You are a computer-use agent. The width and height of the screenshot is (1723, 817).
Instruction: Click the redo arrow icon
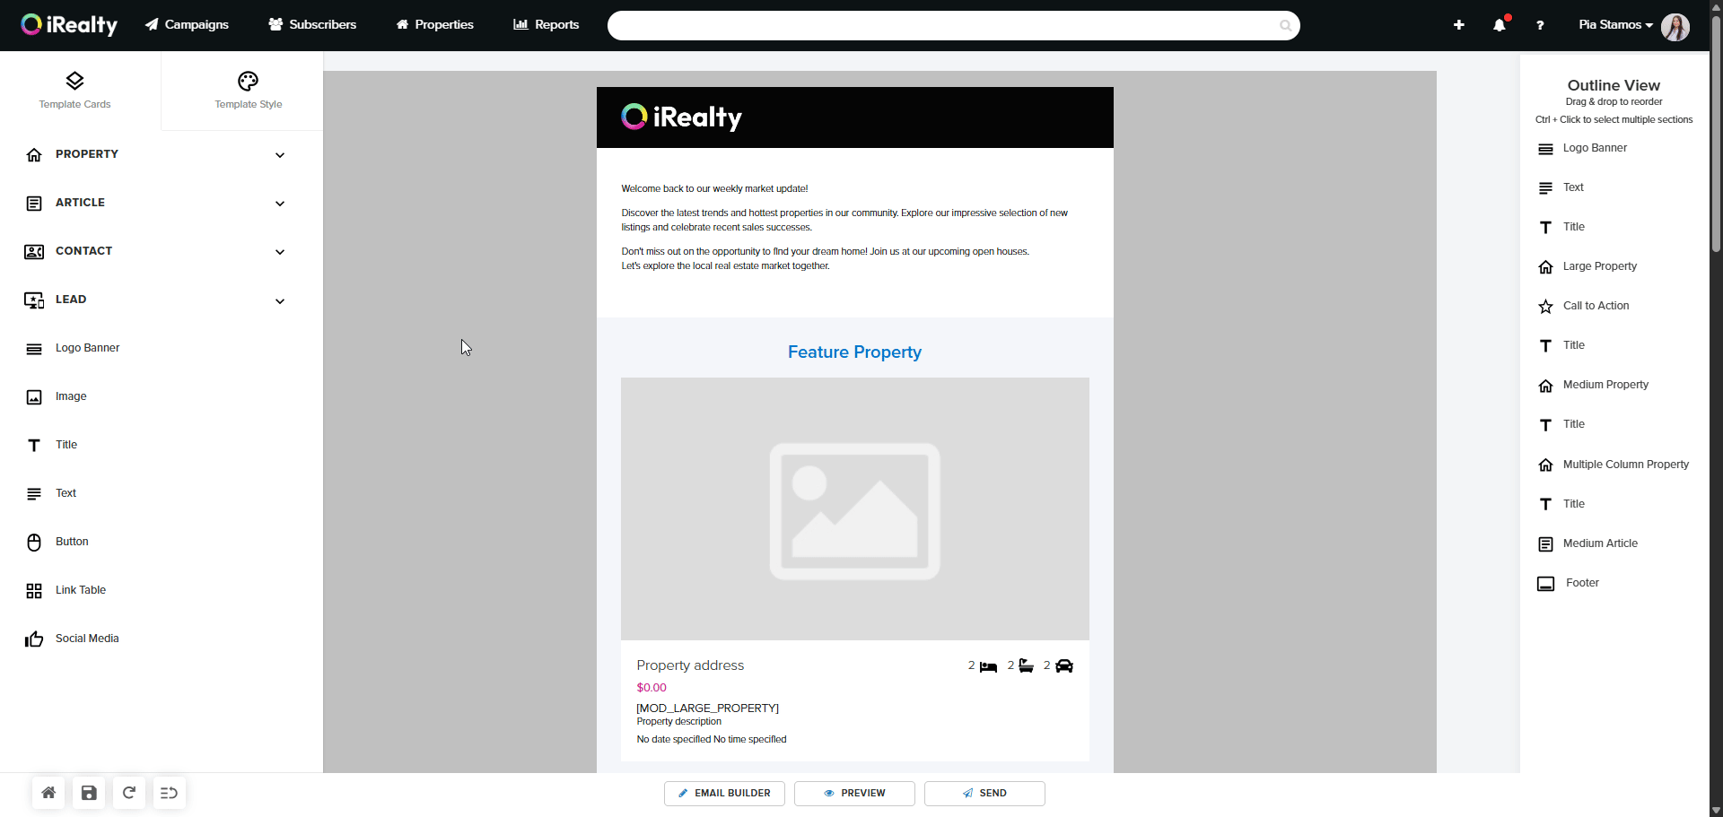(129, 793)
